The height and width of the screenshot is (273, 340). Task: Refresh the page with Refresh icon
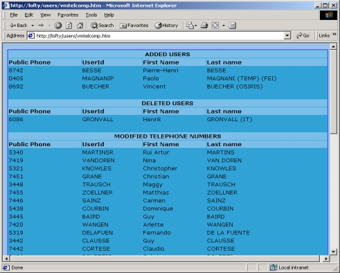click(x=69, y=26)
